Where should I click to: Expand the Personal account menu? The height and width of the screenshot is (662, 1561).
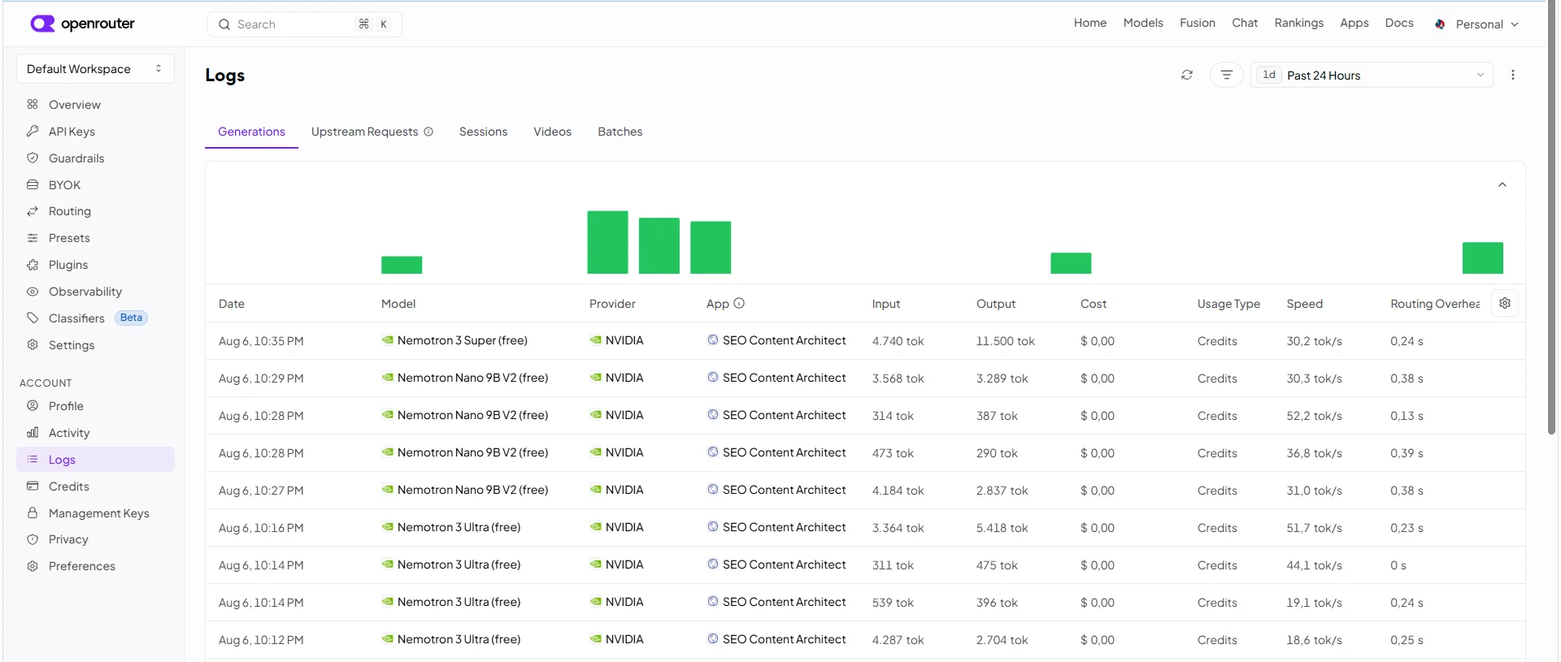click(x=1476, y=24)
